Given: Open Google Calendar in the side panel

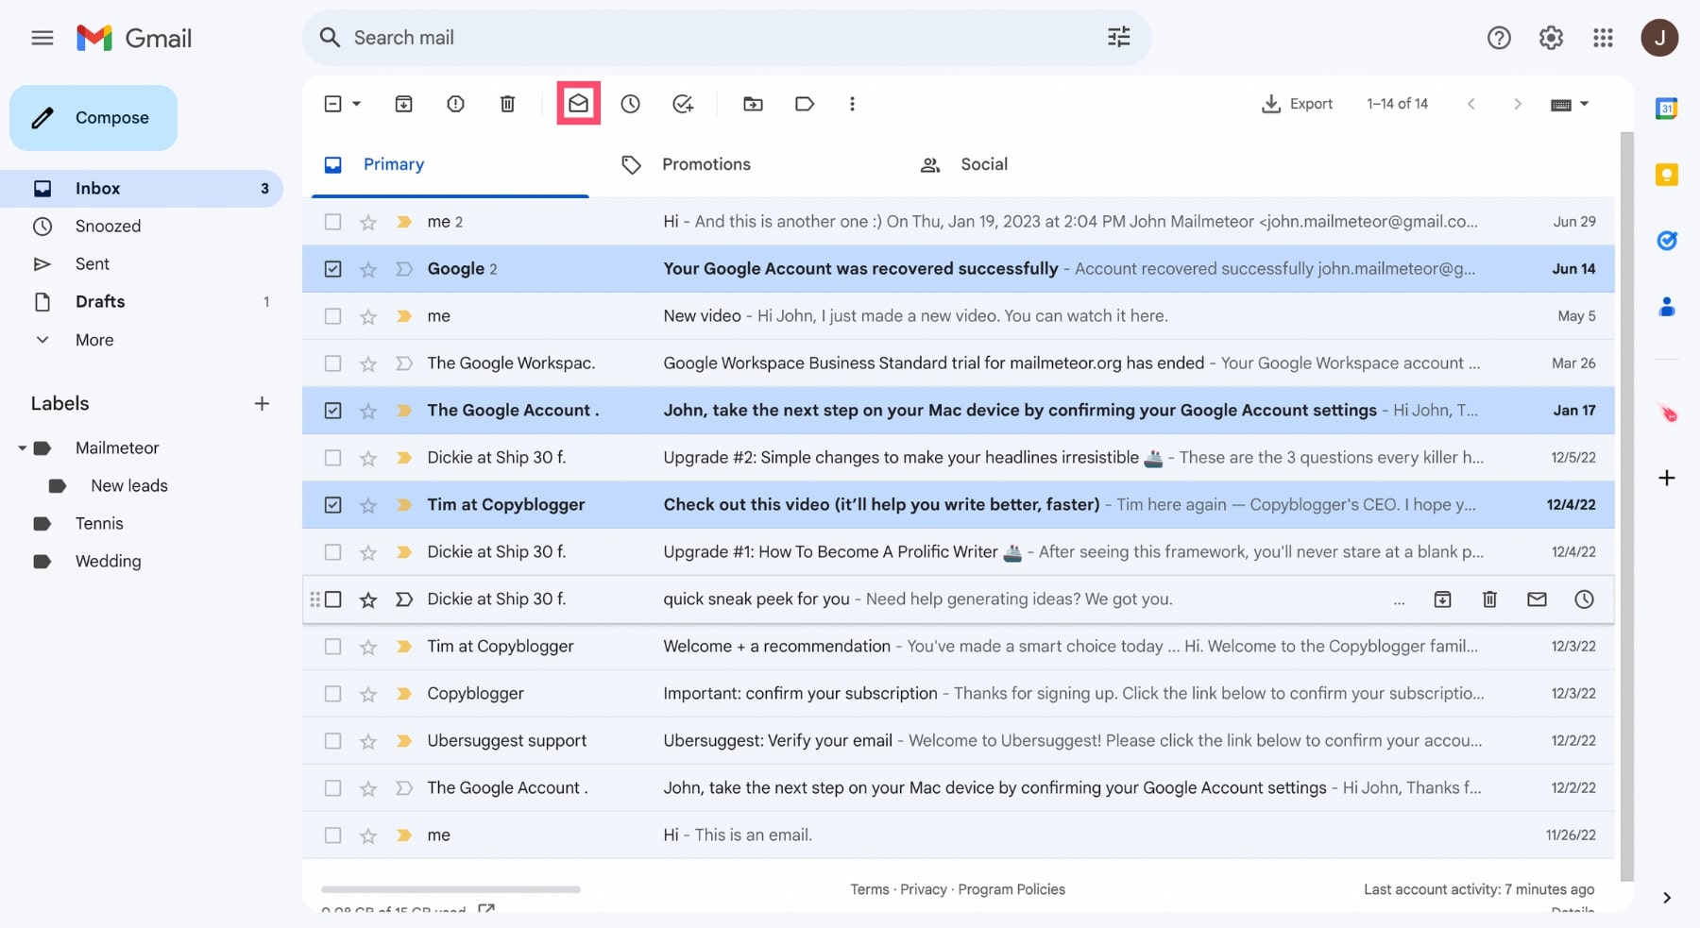Looking at the screenshot, I should 1668,109.
